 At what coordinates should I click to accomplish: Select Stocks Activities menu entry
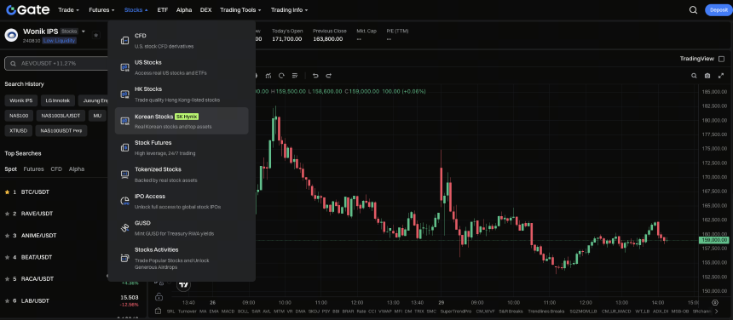coord(182,258)
